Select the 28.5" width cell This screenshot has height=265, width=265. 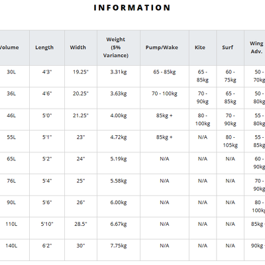81,224
